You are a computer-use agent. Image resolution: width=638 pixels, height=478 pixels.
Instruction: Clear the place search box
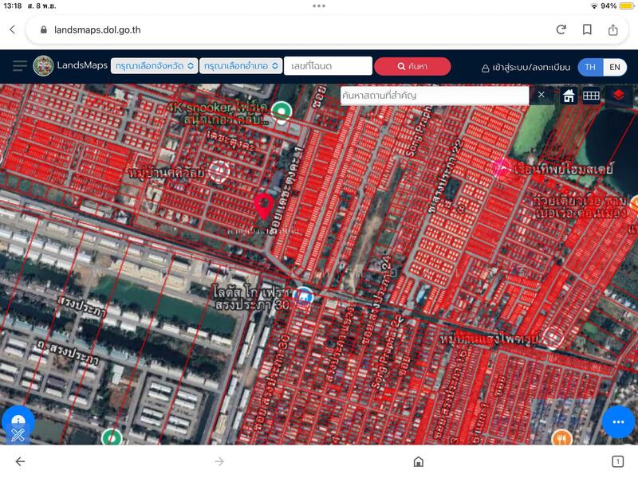[541, 95]
